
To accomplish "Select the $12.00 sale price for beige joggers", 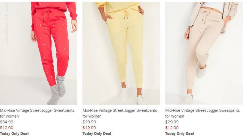I will coord(172,128).
